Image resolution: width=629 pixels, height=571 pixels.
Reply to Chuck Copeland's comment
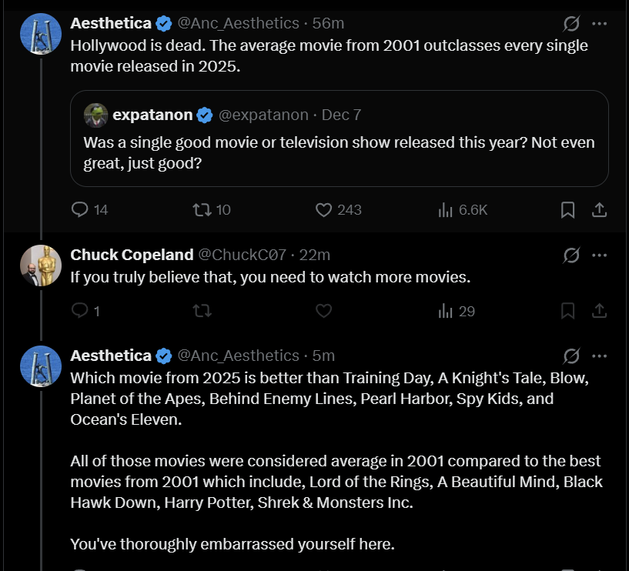(80, 311)
